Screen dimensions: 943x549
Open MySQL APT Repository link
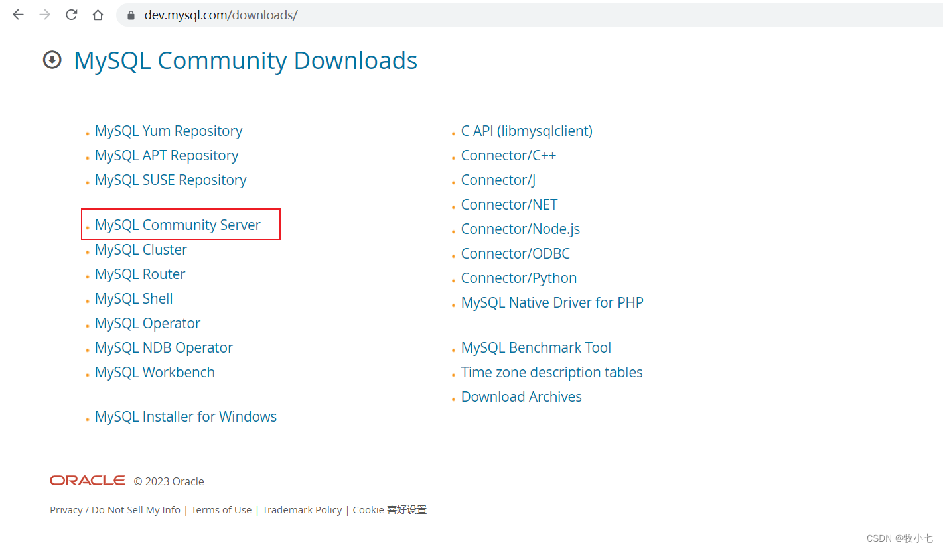(x=167, y=156)
